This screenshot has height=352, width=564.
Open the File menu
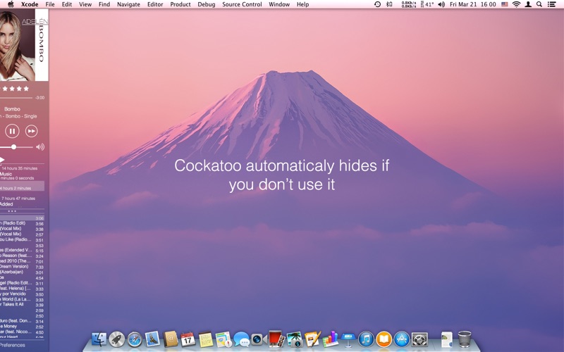tap(50, 4)
